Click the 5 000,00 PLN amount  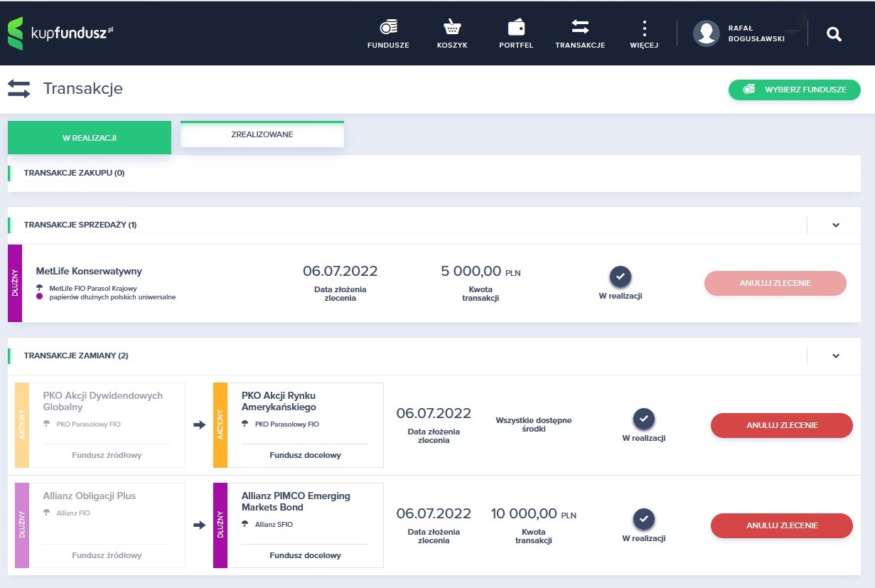(481, 271)
